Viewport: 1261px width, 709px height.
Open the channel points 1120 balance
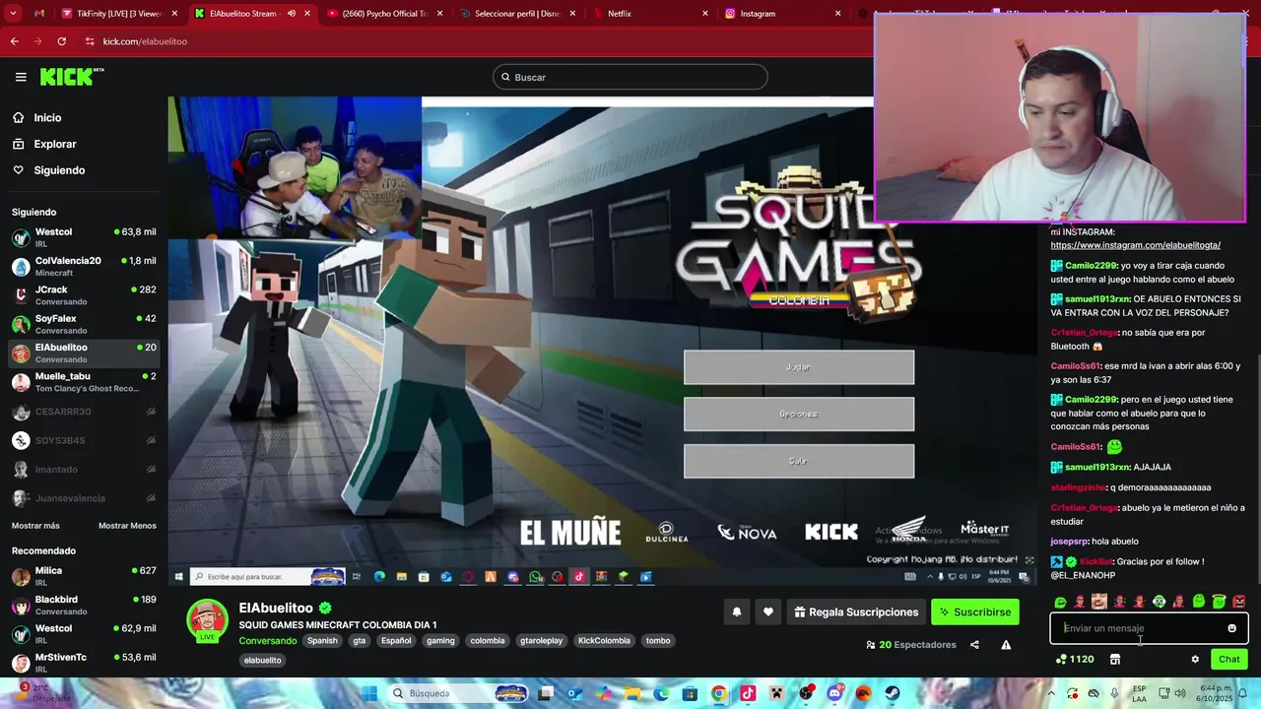point(1075,660)
